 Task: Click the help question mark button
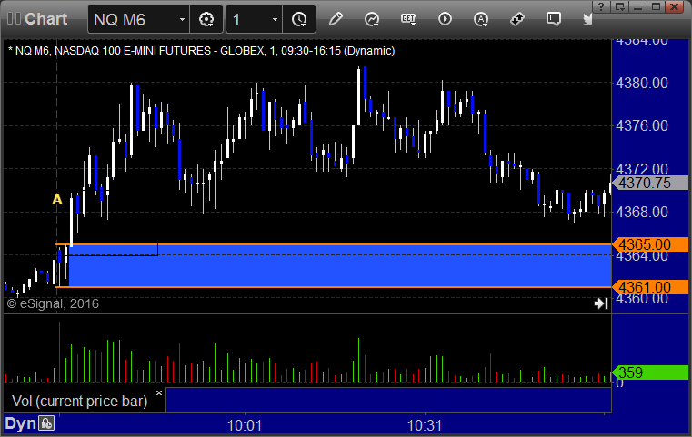[x=601, y=6]
